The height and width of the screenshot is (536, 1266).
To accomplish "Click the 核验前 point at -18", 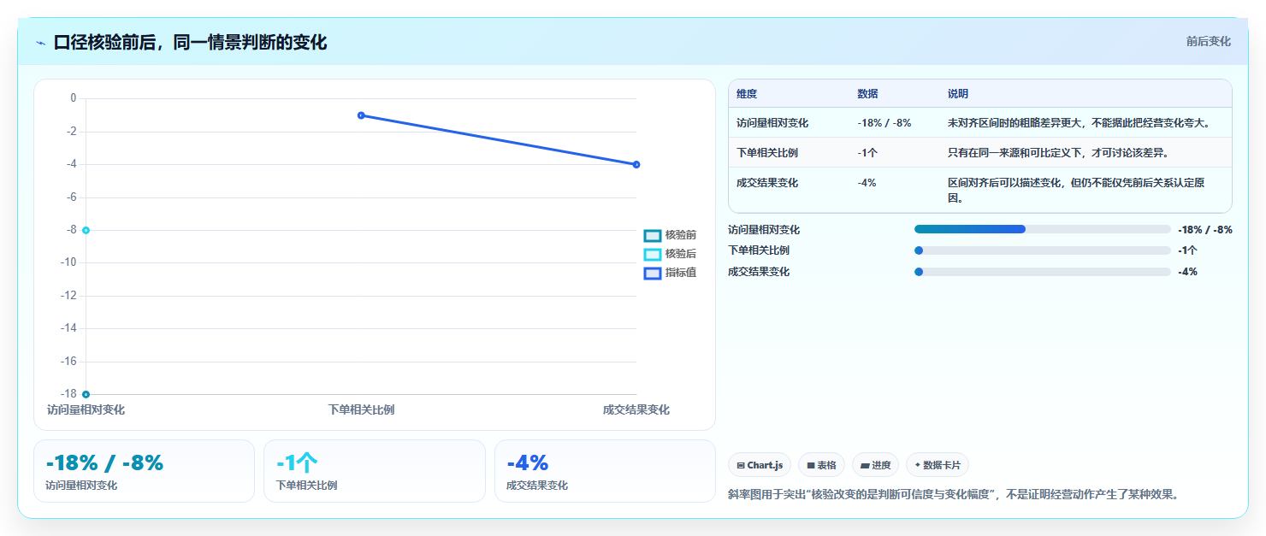I will click(x=86, y=394).
